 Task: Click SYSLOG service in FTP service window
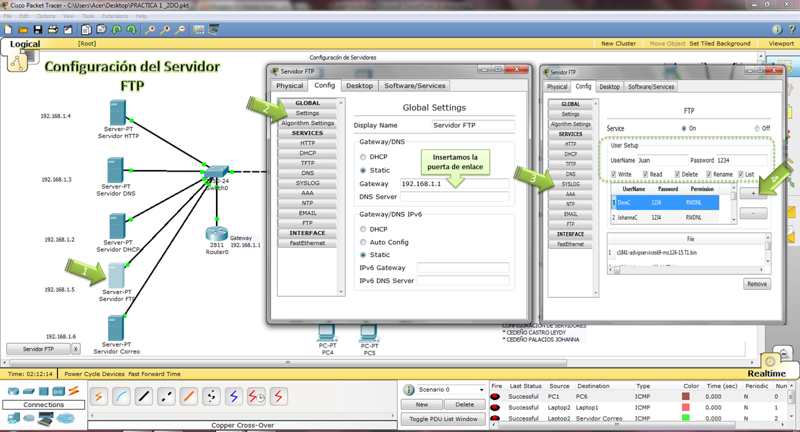click(570, 184)
